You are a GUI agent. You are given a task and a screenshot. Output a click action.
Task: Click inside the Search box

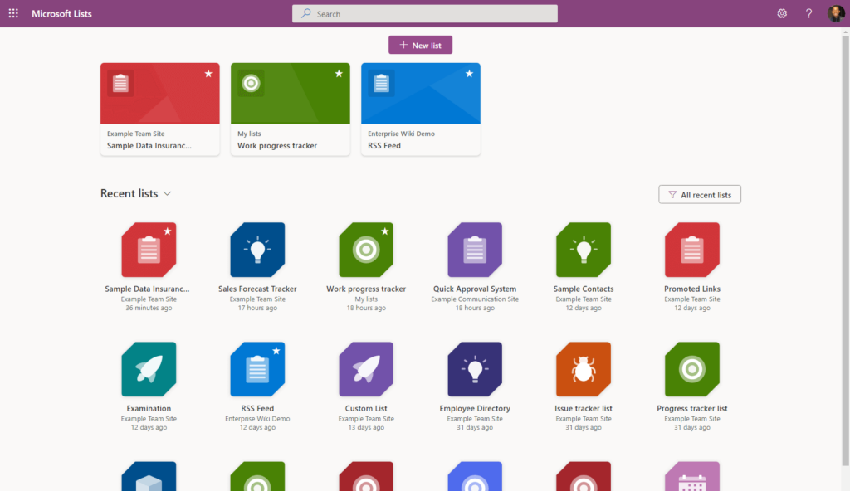point(424,13)
